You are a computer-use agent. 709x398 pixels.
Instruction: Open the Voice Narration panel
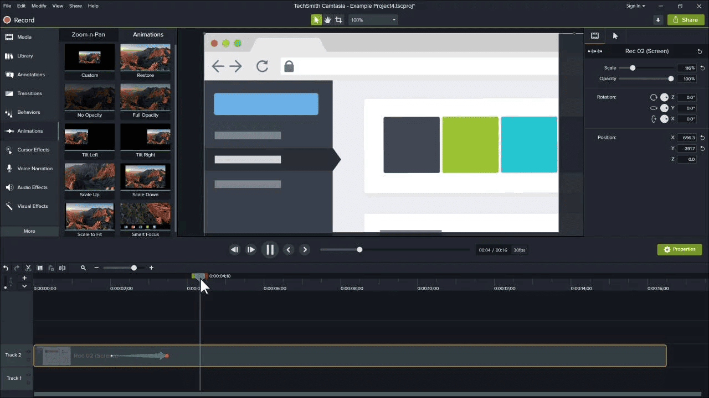pos(29,168)
